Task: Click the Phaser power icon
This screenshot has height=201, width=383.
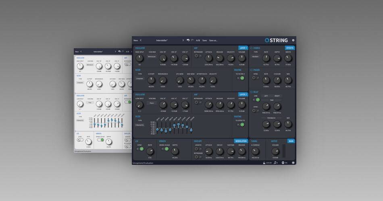Action: 251,70
